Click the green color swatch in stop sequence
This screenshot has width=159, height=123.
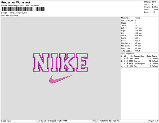coord(127,58)
